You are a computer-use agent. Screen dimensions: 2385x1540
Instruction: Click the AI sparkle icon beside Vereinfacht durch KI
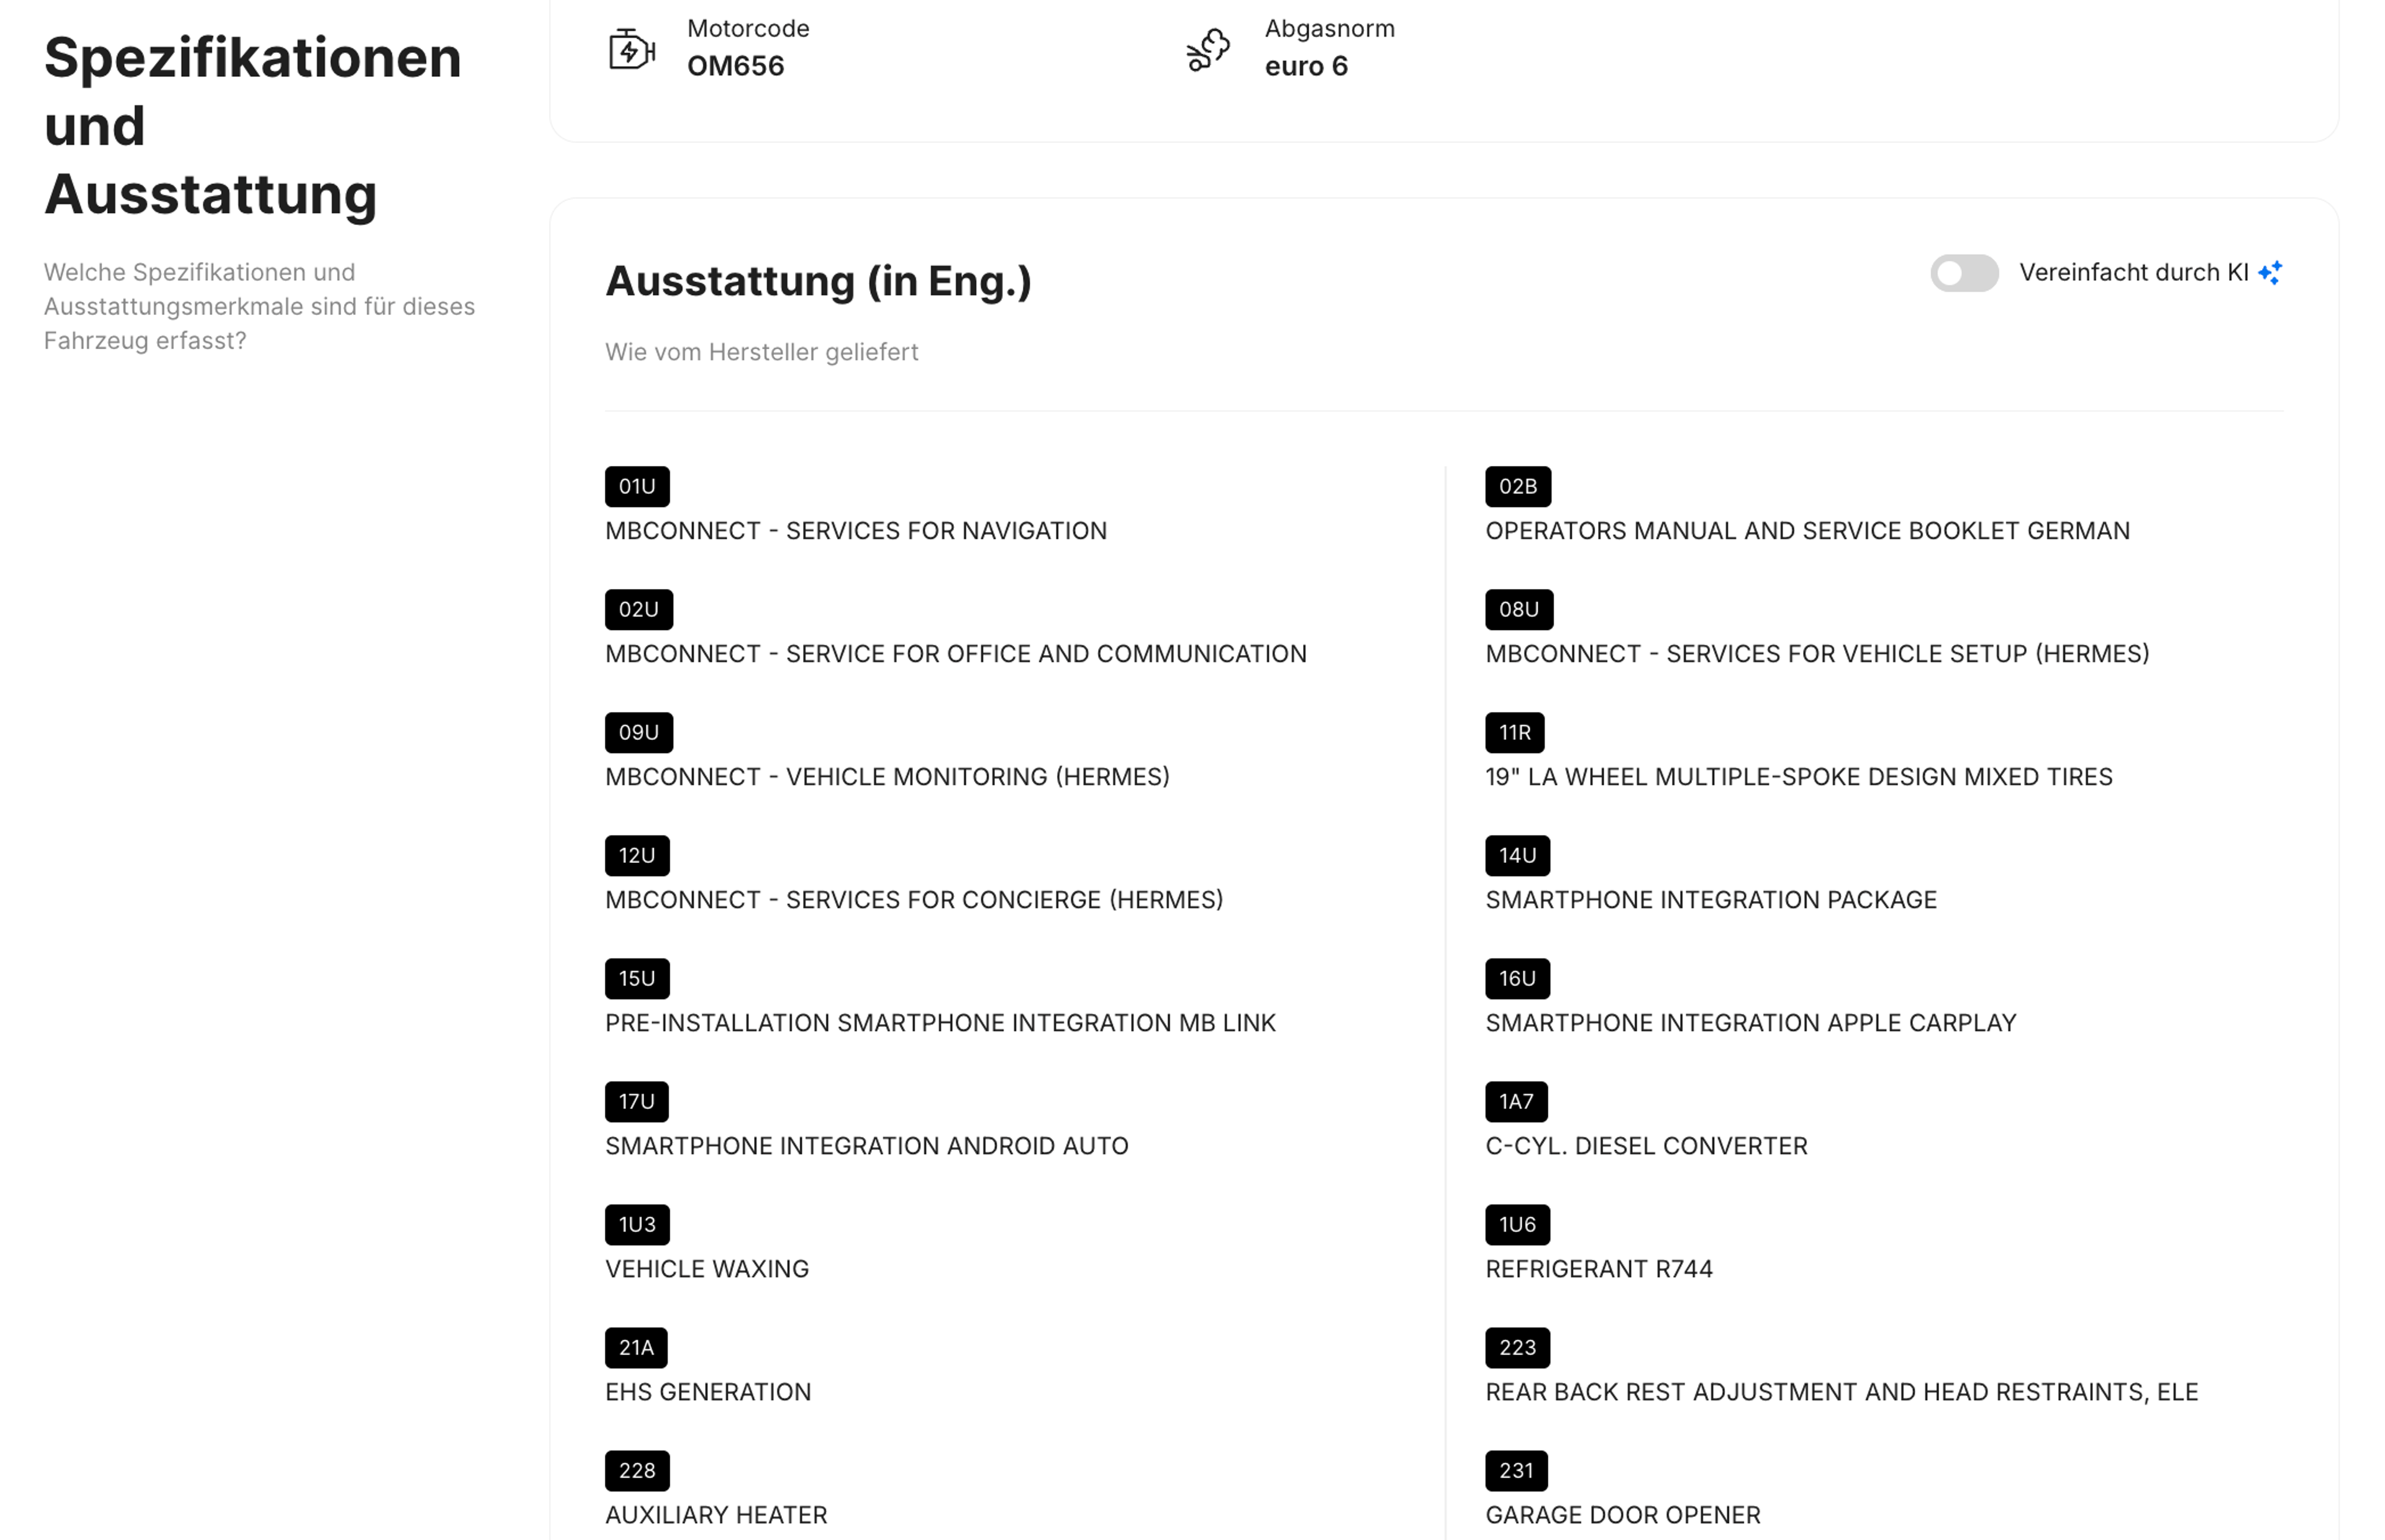click(2270, 271)
